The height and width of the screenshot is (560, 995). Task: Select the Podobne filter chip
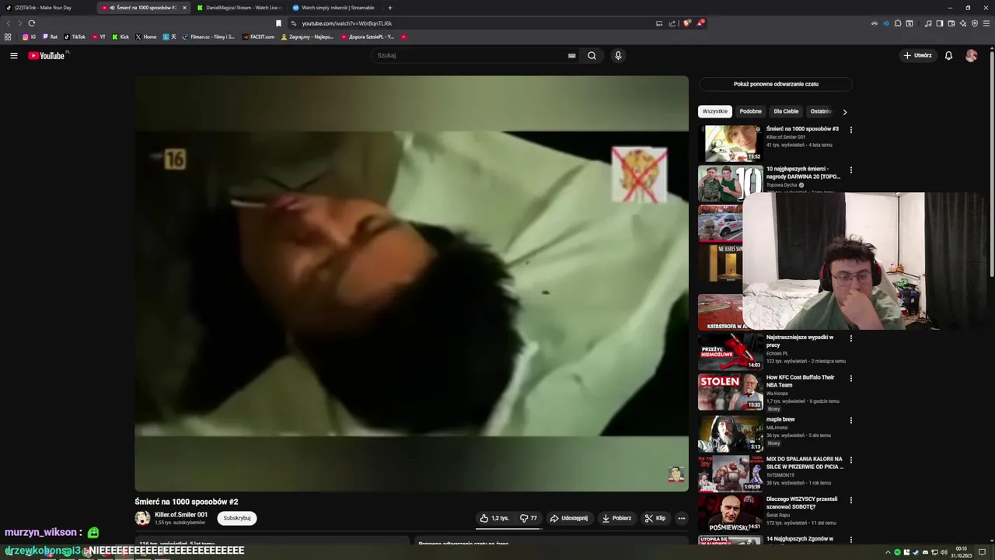750,111
